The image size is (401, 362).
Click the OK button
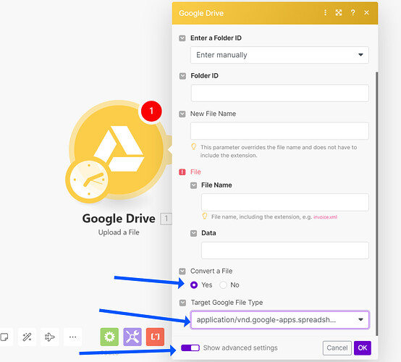click(x=363, y=348)
